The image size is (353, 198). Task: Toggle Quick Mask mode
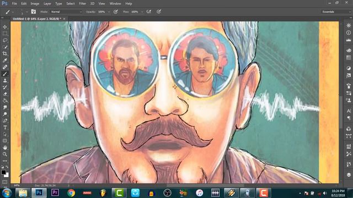5,182
